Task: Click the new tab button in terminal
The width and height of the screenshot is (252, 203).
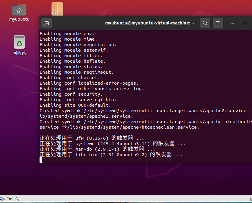Action: [x=47, y=23]
